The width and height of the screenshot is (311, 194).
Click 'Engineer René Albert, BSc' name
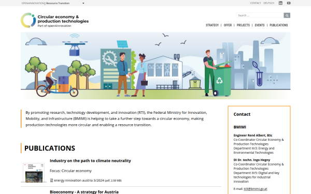(253, 135)
